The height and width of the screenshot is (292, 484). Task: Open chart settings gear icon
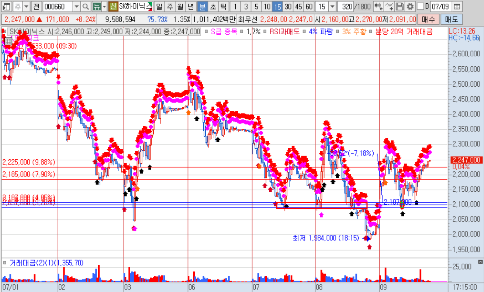(x=410, y=6)
